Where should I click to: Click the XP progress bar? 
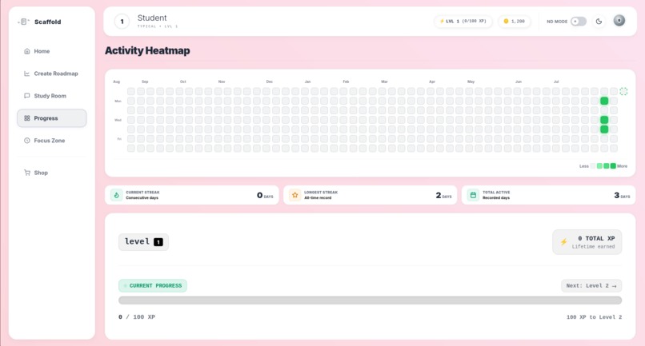[371, 300]
